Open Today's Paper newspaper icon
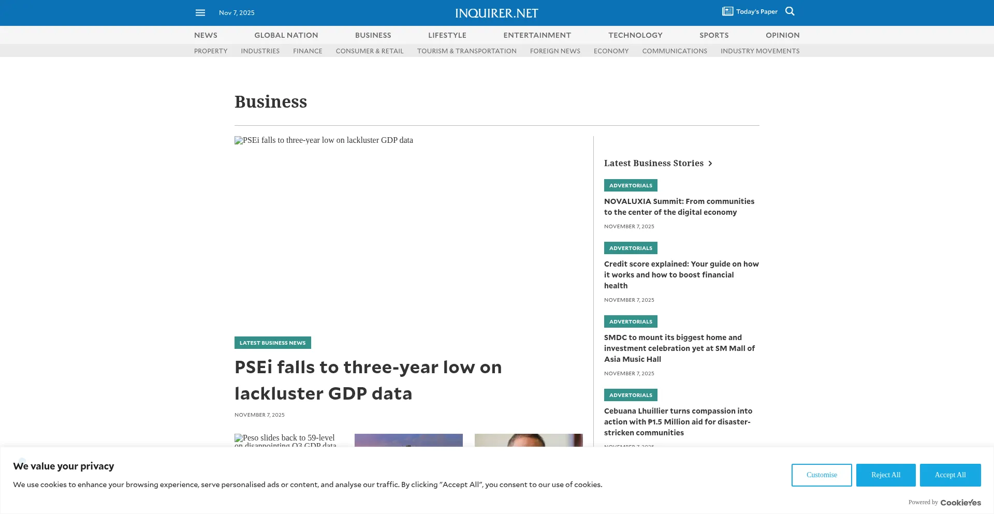The image size is (994, 514). pos(727,11)
